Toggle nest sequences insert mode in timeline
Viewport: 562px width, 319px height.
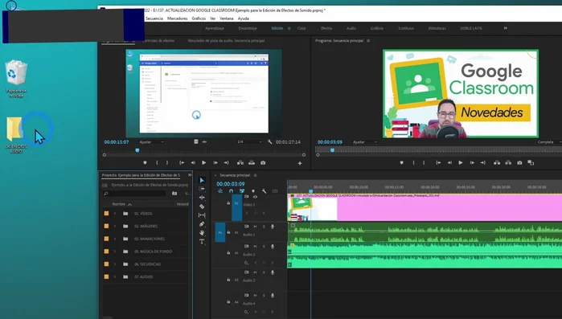click(x=220, y=191)
